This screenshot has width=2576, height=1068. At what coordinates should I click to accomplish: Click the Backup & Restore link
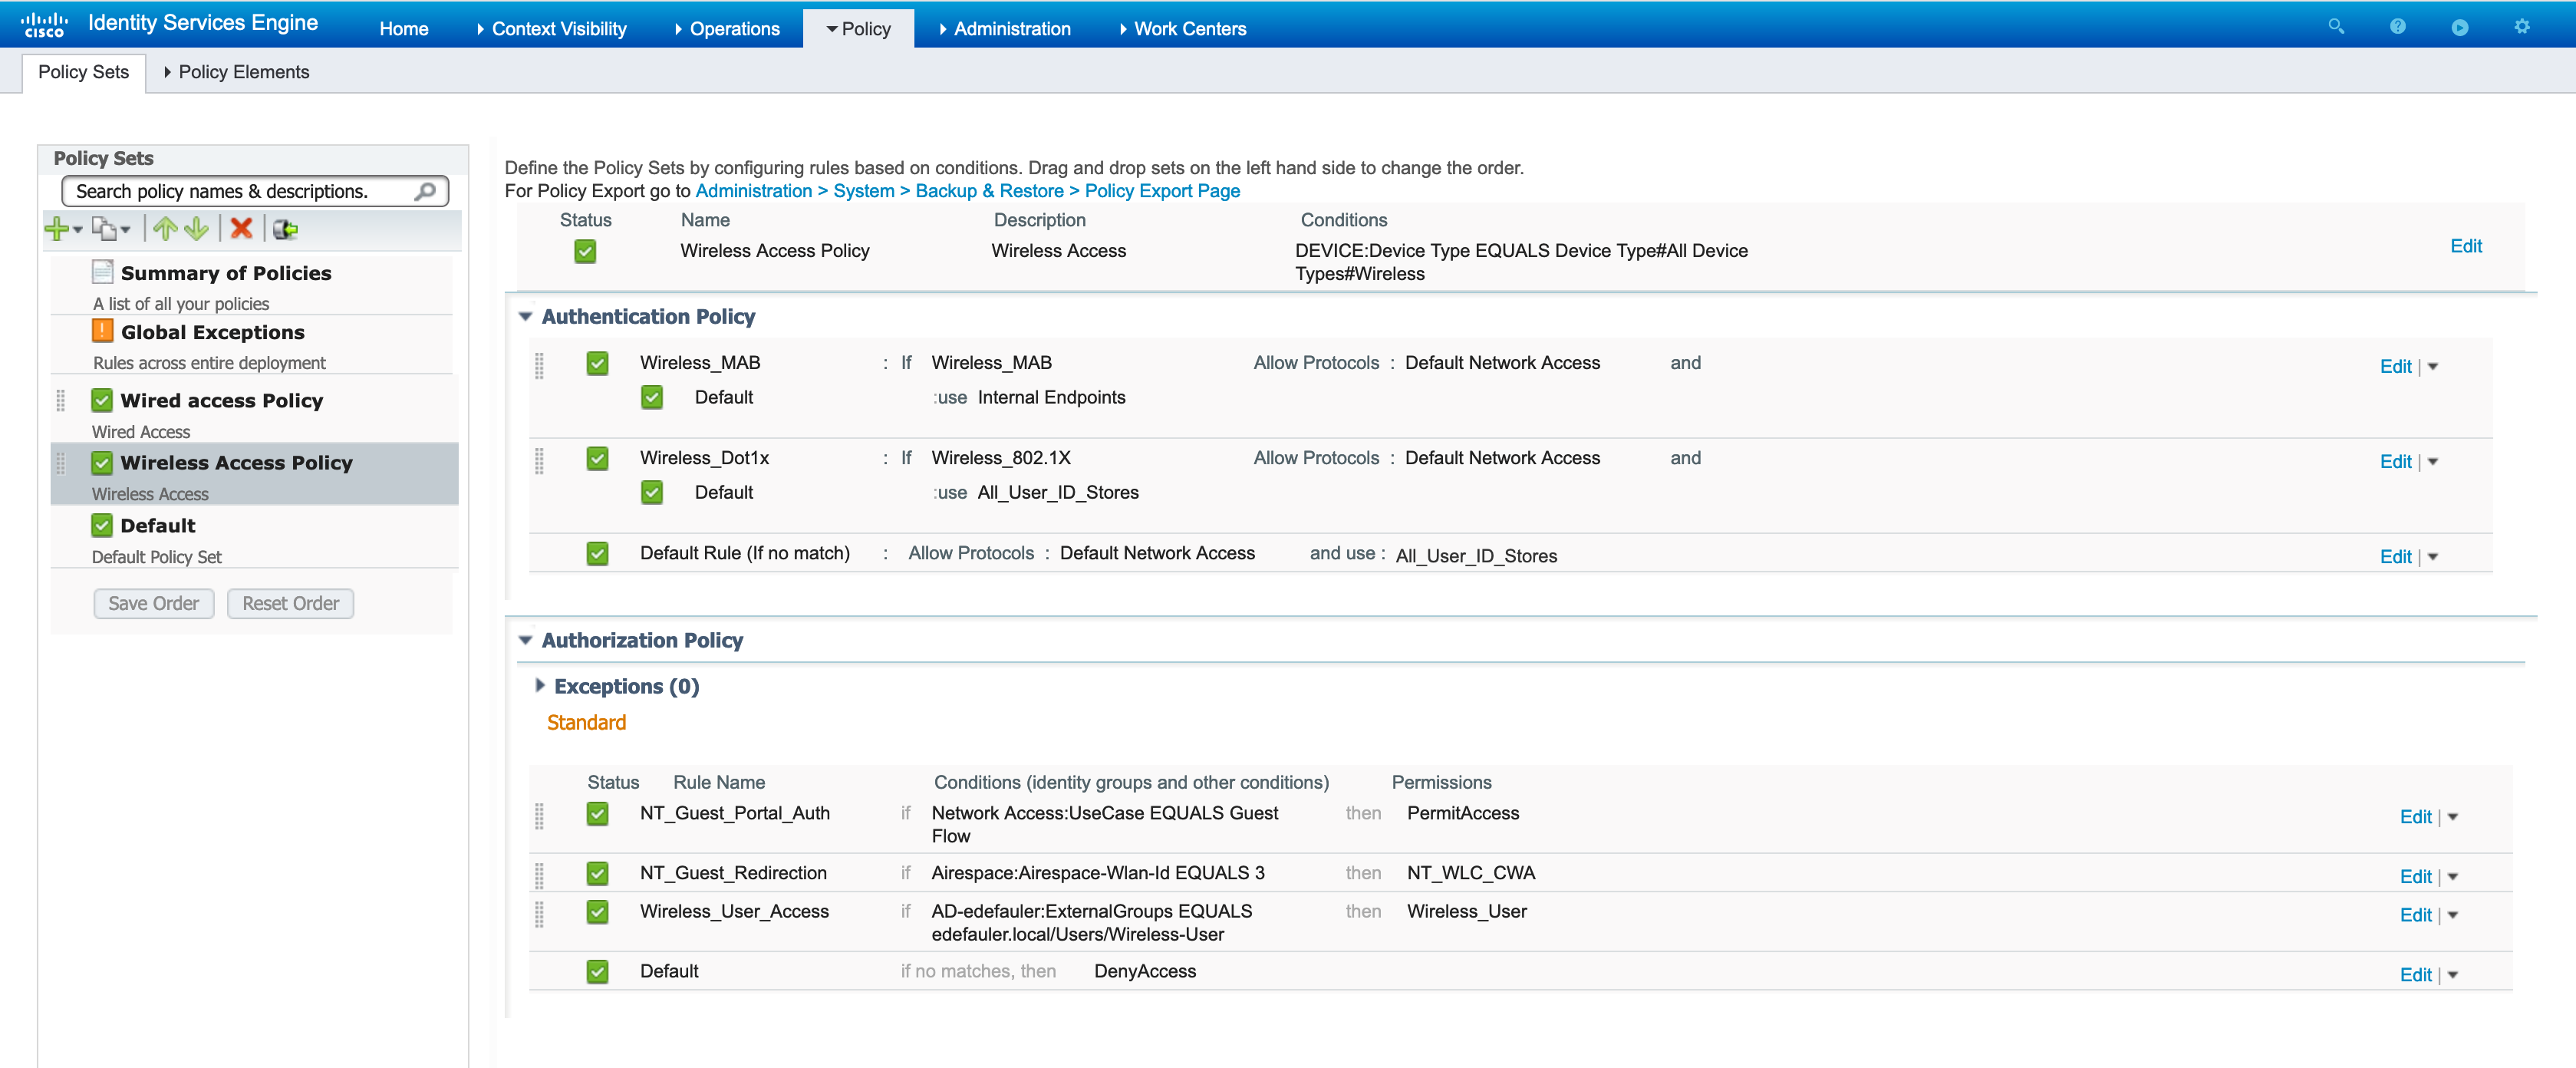coord(989,191)
